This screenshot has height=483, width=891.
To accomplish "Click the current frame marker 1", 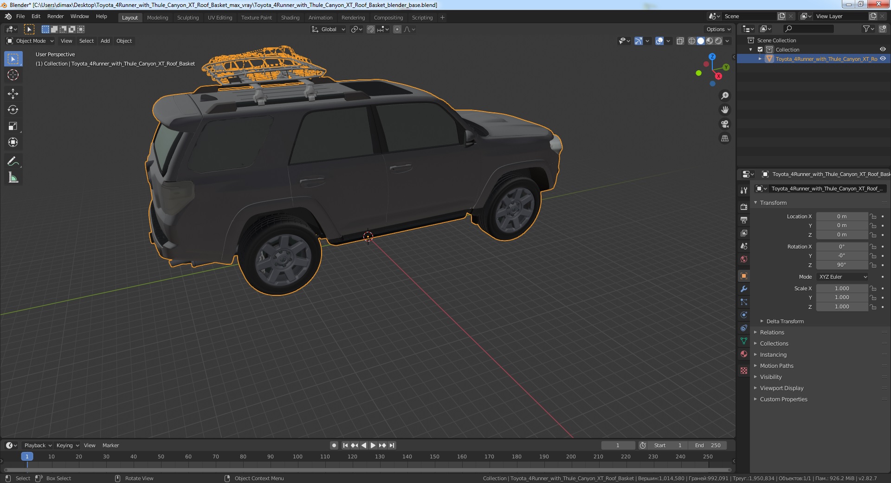I will 27,457.
